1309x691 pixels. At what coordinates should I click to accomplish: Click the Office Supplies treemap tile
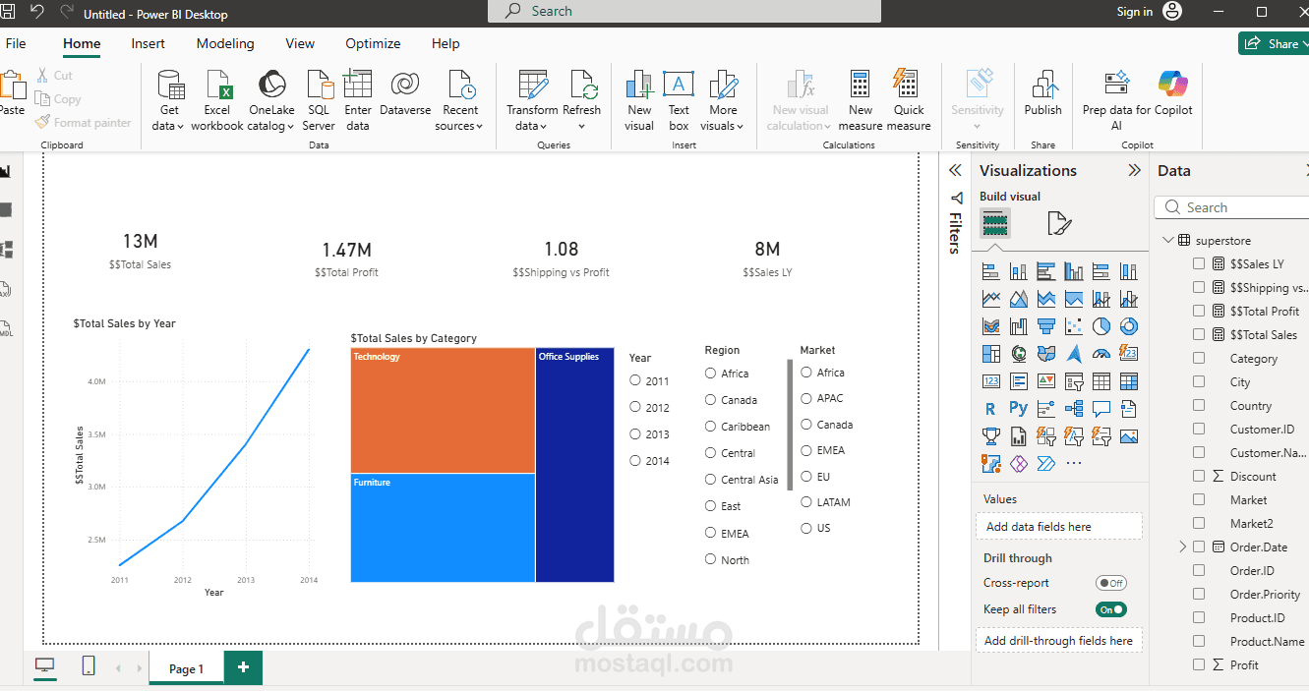click(x=575, y=465)
